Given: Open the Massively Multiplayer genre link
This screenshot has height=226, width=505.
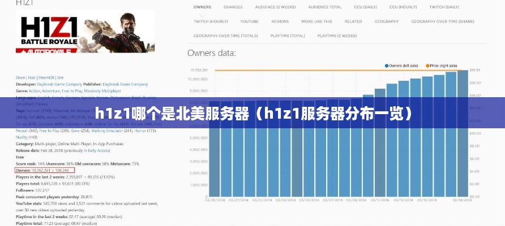Looking at the screenshot, I should coord(102,91).
